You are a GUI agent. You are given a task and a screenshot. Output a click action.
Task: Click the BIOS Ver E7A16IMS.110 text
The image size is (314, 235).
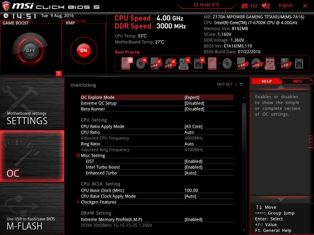click(x=228, y=46)
